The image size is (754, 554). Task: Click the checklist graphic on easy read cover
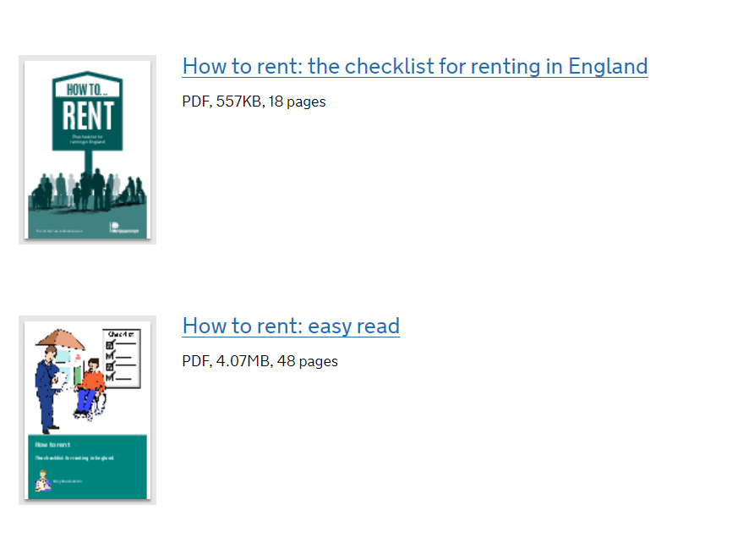coord(122,359)
